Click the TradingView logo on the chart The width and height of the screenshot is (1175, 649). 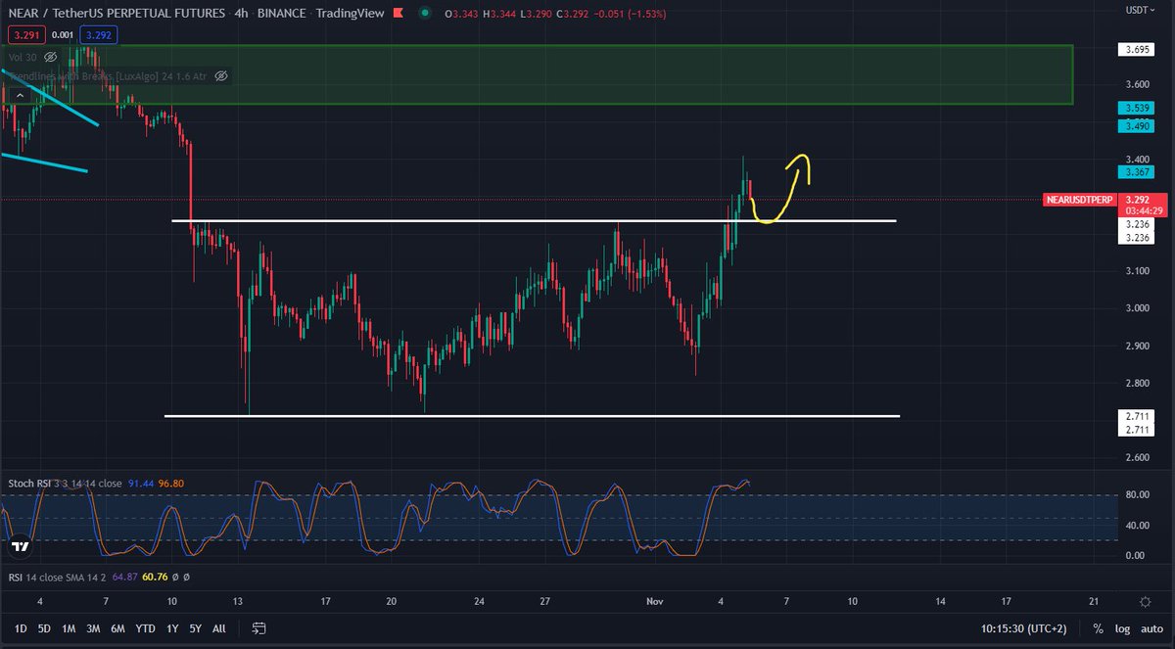pos(19,546)
